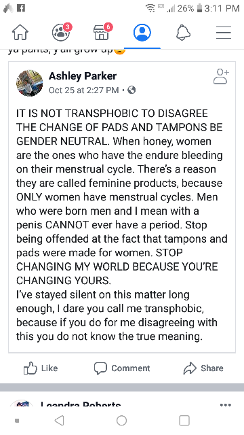Open the Groups tab with badge

pos(62,32)
